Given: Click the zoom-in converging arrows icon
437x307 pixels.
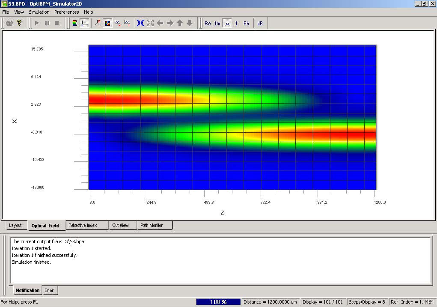Looking at the screenshot, I should 140,24.
